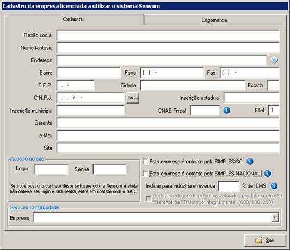This screenshot has height=250, width=290.
Task: Click the Senha password field
Action: 110,169
